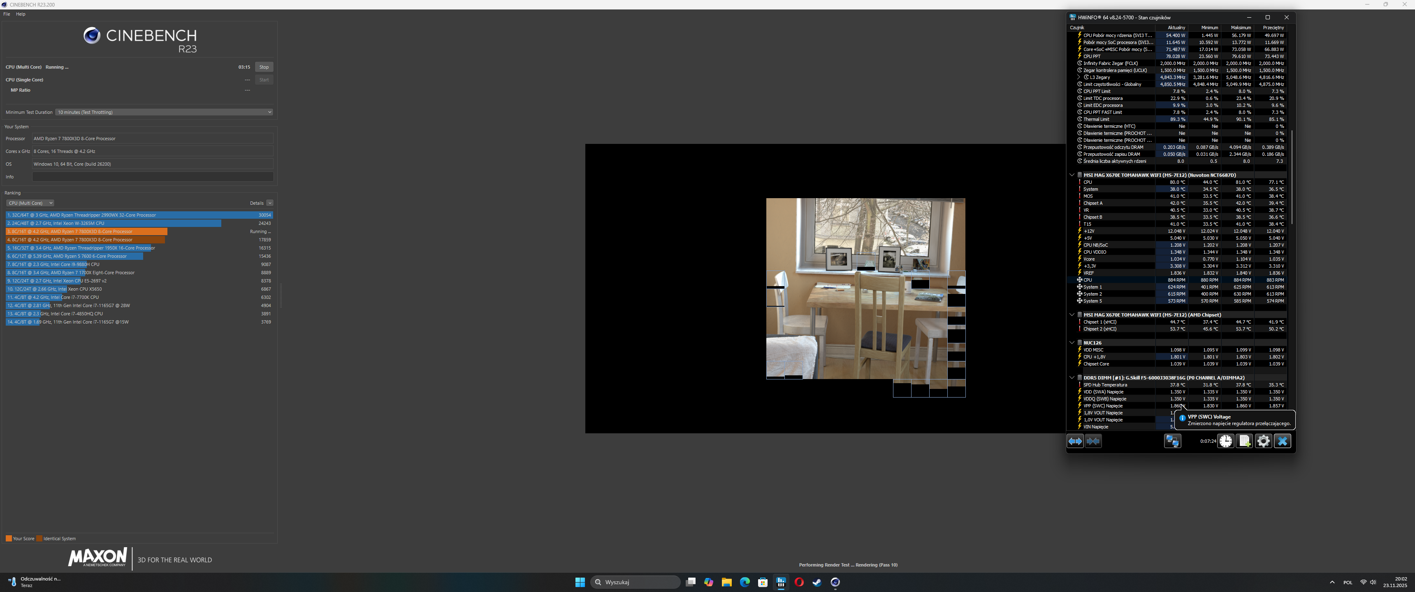Click HWiNFO taskbar icon

coord(781,582)
